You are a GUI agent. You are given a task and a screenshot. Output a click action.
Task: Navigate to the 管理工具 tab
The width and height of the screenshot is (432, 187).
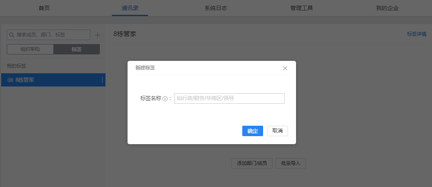click(302, 8)
